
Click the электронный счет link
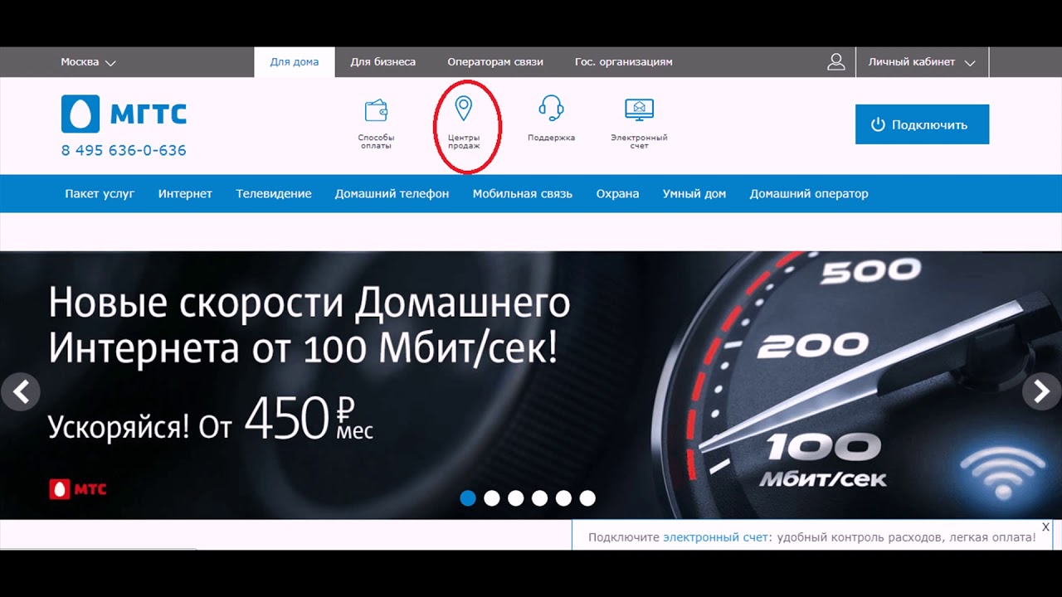pyautogui.click(x=716, y=537)
